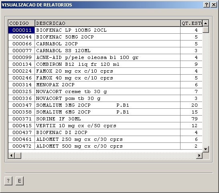Viewport: 219px width, 193px height.
Task: Click the title bar ? help button
Action: point(207,5)
